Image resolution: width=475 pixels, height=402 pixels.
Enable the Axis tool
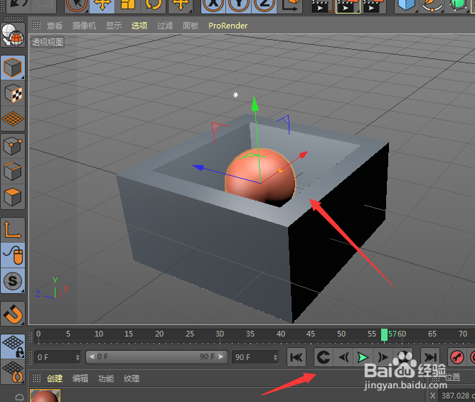point(13,230)
